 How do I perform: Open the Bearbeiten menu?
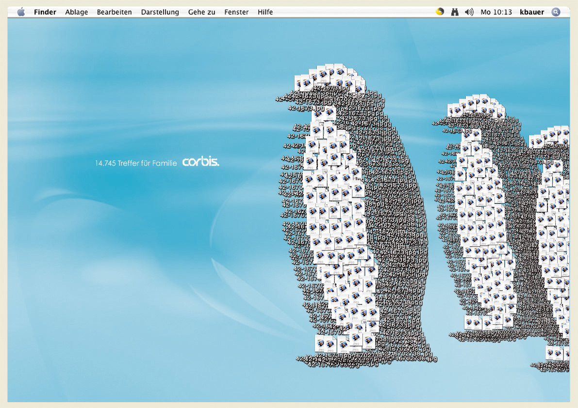click(114, 12)
